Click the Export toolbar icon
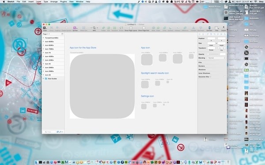This screenshot has width=265, height=165. point(223,28)
